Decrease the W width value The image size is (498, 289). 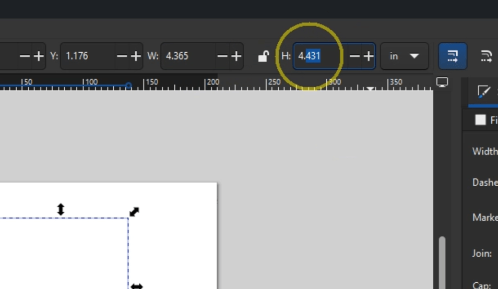[222, 56]
